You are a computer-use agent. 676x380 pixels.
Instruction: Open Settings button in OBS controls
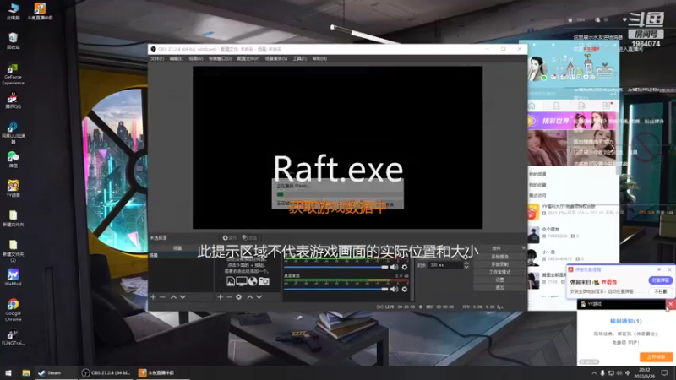499,280
